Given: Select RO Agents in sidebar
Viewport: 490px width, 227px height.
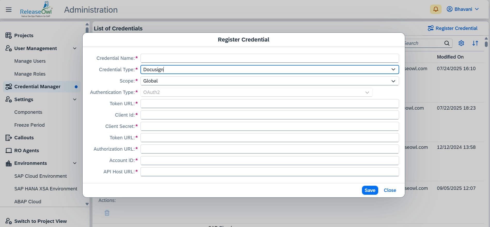Looking at the screenshot, I should (27, 151).
